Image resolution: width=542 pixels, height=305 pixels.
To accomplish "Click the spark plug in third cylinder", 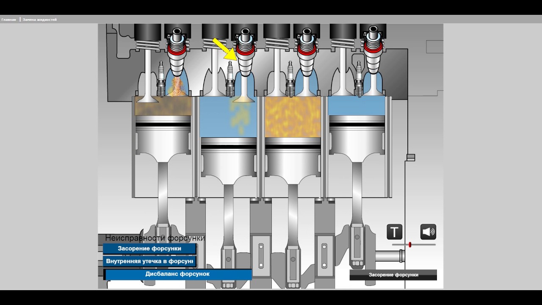I will (x=290, y=80).
